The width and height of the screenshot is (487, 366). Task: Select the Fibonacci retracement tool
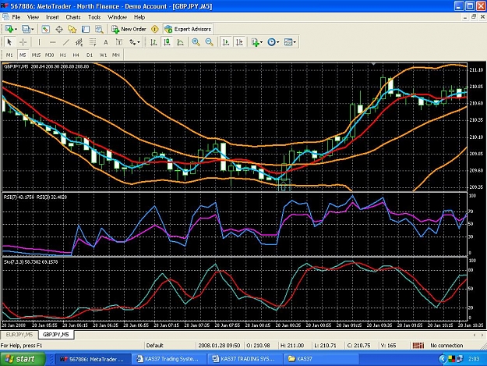(93, 42)
